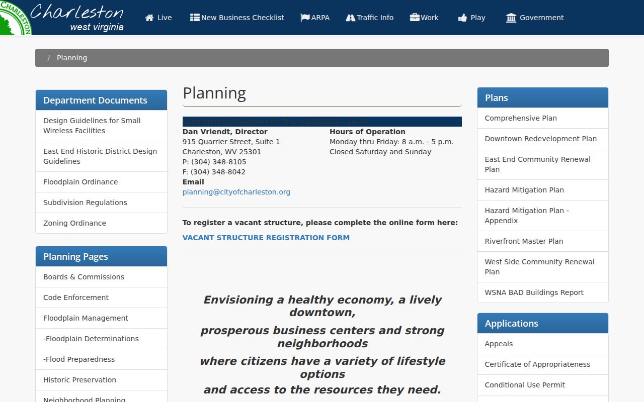644x402 pixels.
Task: Open East End Community Renewal Plan
Action: click(543, 164)
